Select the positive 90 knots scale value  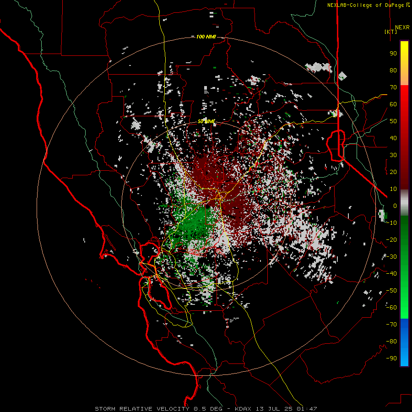pyautogui.click(x=393, y=54)
